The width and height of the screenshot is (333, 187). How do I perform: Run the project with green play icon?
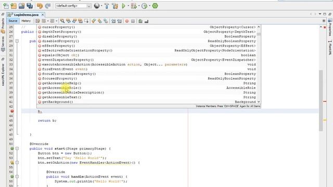(x=123, y=6)
